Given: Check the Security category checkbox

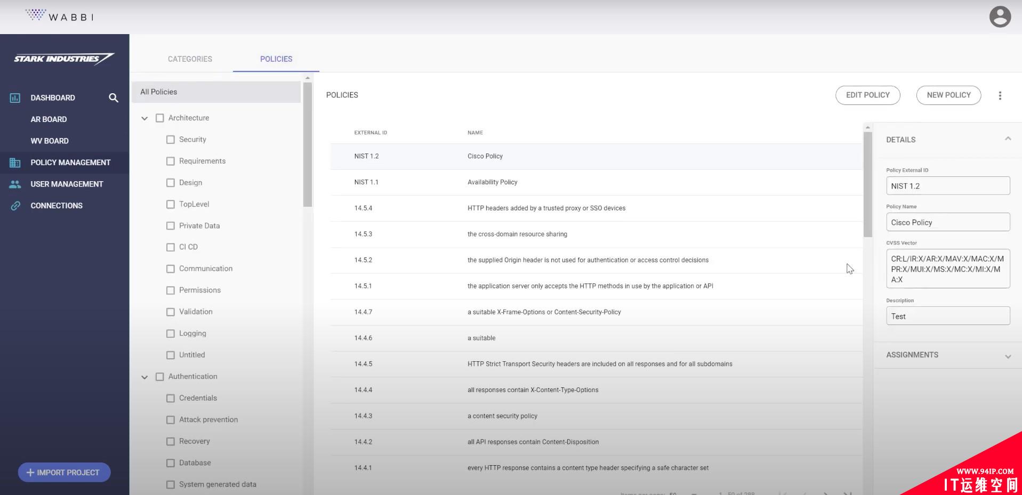Looking at the screenshot, I should pos(171,140).
